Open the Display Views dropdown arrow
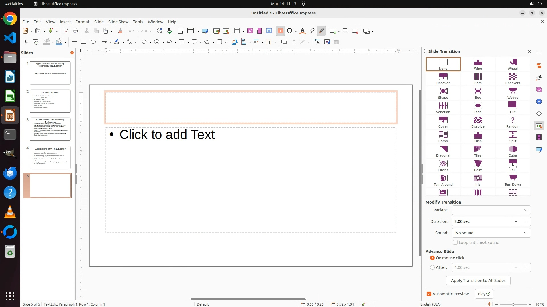The height and width of the screenshot is (307, 547). click(198, 31)
